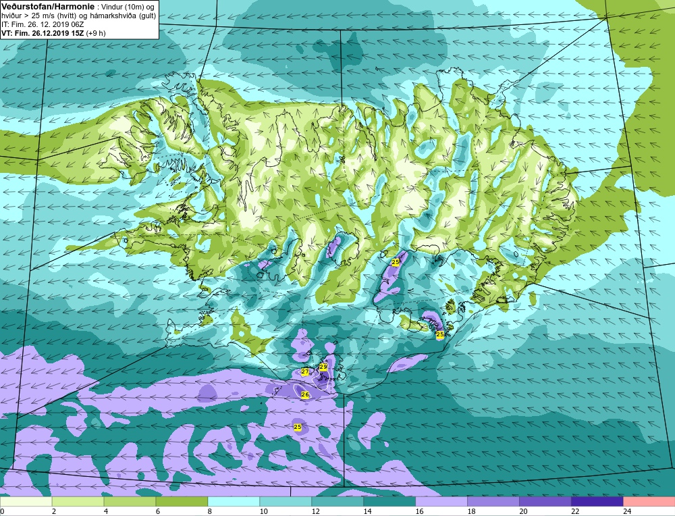Click the yellow gust label 29
This screenshot has height=516, width=675.
coord(323,367)
